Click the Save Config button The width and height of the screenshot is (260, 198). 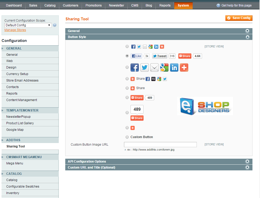click(x=239, y=18)
